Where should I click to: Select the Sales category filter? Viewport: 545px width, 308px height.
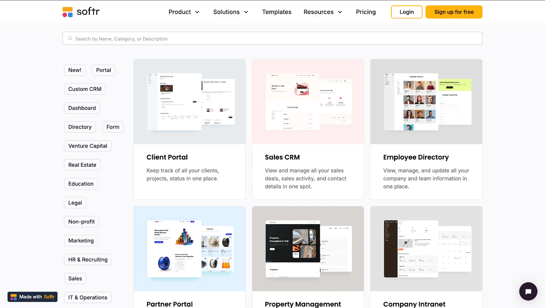75,278
